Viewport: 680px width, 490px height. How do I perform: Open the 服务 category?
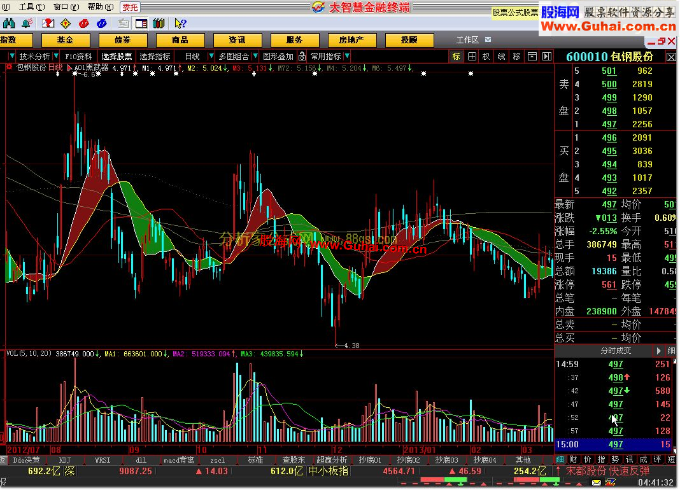pos(294,40)
